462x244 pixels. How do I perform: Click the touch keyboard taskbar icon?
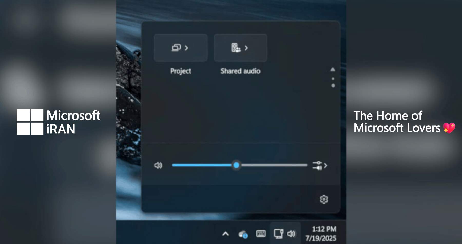pyautogui.click(x=261, y=234)
